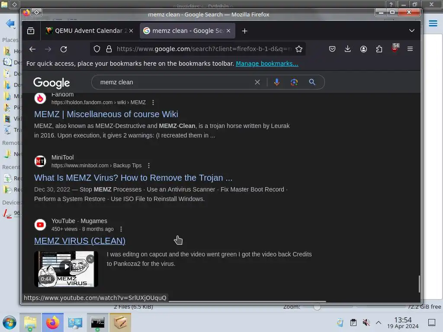This screenshot has width=443, height=332.
Task: Select memz clean Google Search tab
Action: coord(187,31)
